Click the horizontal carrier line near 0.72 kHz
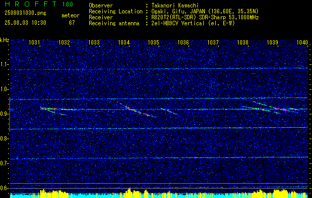 point(159,158)
